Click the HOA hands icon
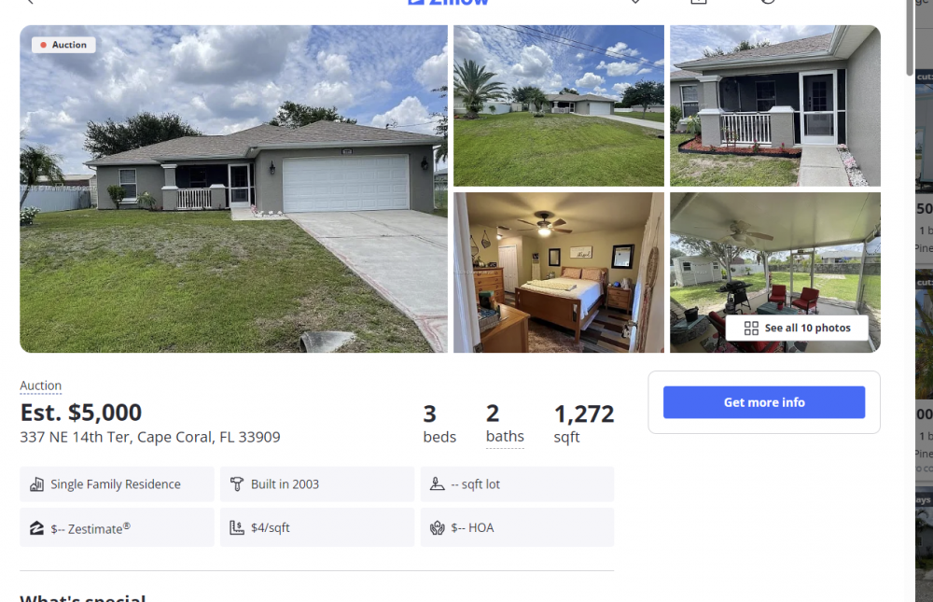Viewport: 933px width, 602px height. point(438,527)
